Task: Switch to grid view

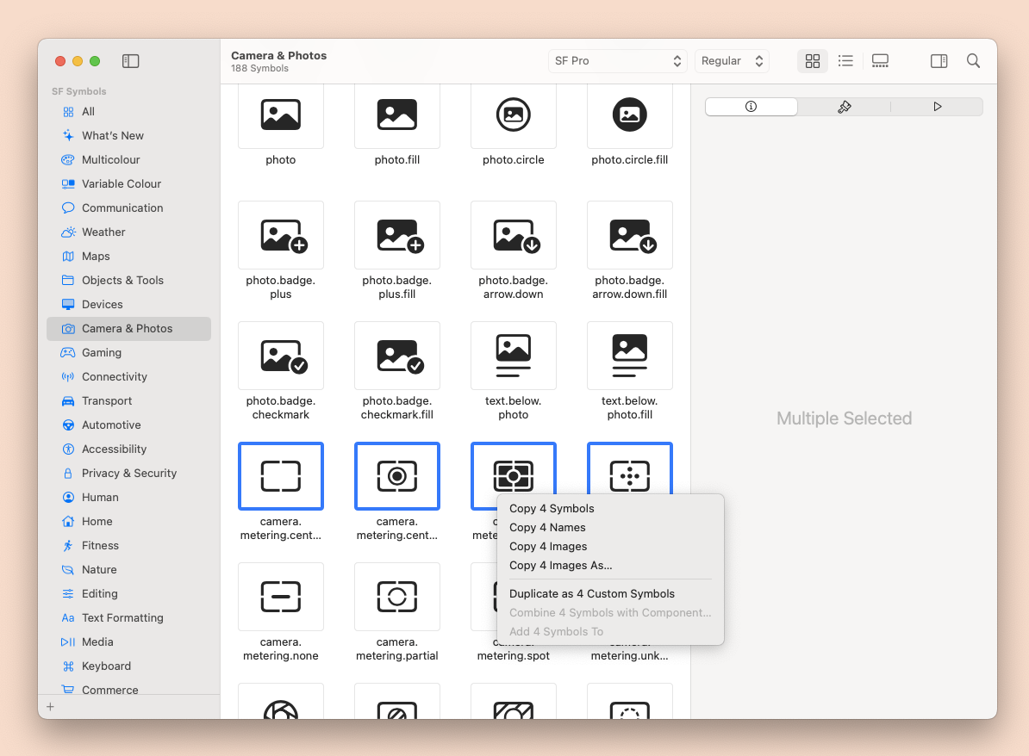Action: pyautogui.click(x=813, y=61)
